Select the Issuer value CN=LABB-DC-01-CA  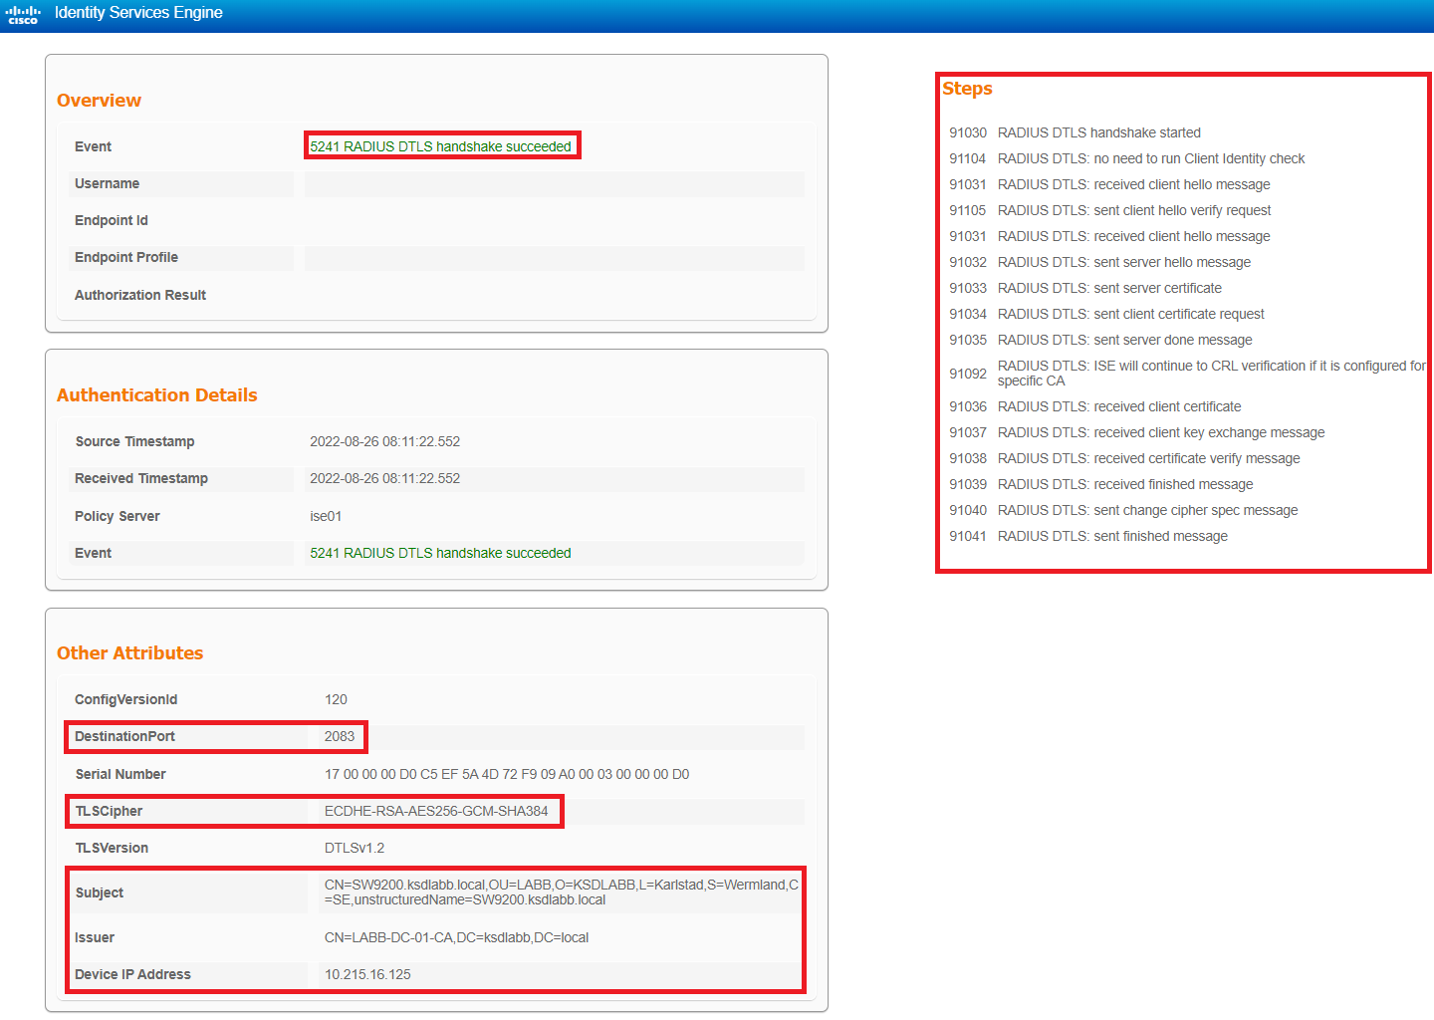click(x=456, y=937)
